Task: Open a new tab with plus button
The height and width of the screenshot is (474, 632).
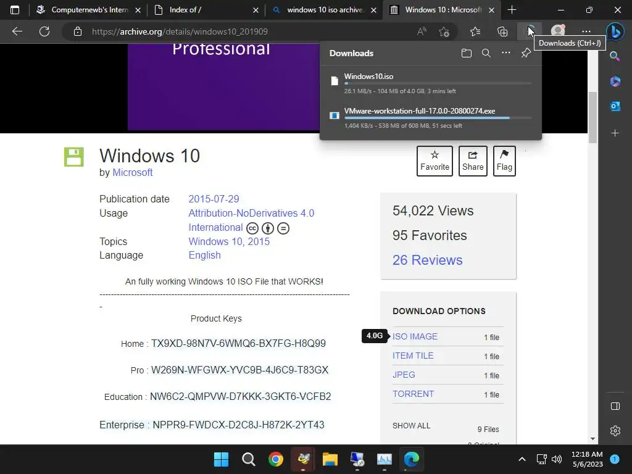Action: [x=512, y=10]
